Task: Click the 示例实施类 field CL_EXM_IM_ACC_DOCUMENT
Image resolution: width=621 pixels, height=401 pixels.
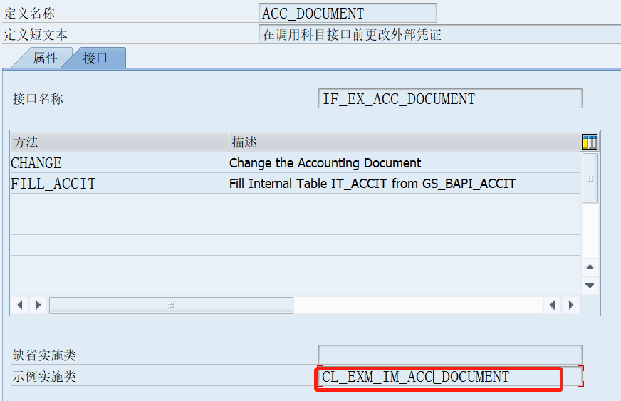Action: pyautogui.click(x=450, y=377)
